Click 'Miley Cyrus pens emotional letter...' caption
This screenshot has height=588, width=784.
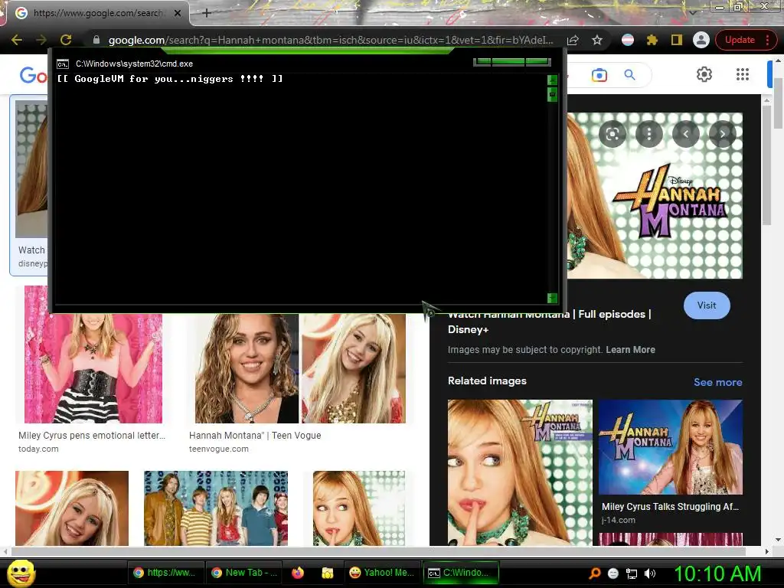(92, 436)
